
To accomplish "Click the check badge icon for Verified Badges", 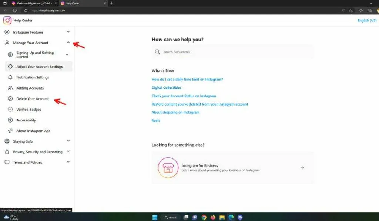I will (x=10, y=109).
